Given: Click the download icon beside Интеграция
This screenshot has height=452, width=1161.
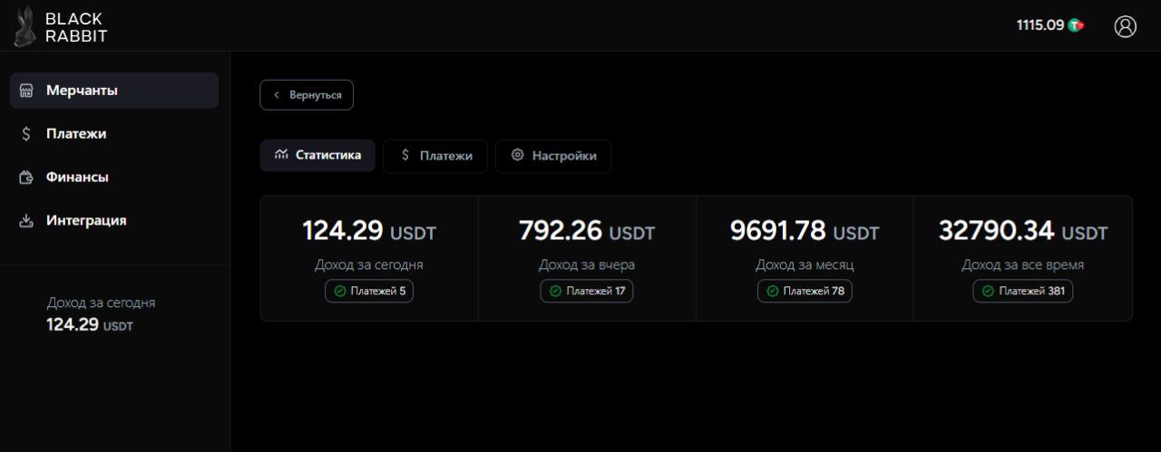Looking at the screenshot, I should coord(26,221).
